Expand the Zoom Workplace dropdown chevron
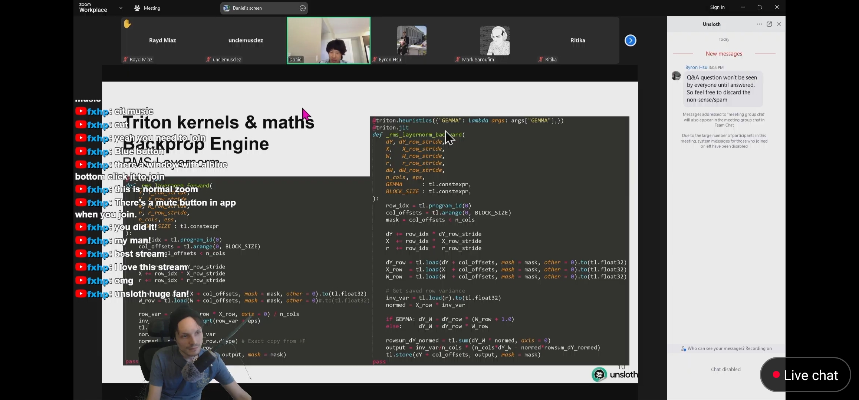 click(121, 8)
